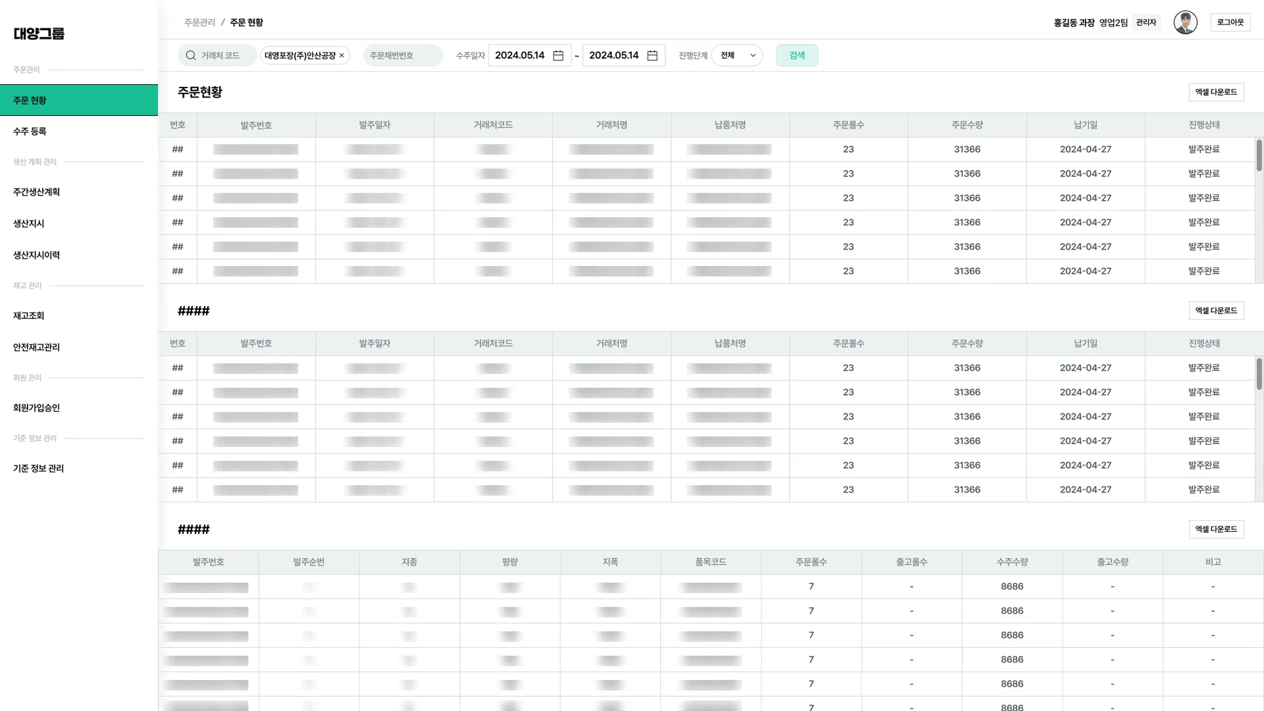Click the 진행상태 header in second table
This screenshot has width=1264, height=711.
[1204, 344]
